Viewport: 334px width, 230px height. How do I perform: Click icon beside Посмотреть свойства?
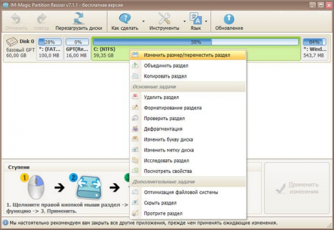pyautogui.click(x=135, y=171)
